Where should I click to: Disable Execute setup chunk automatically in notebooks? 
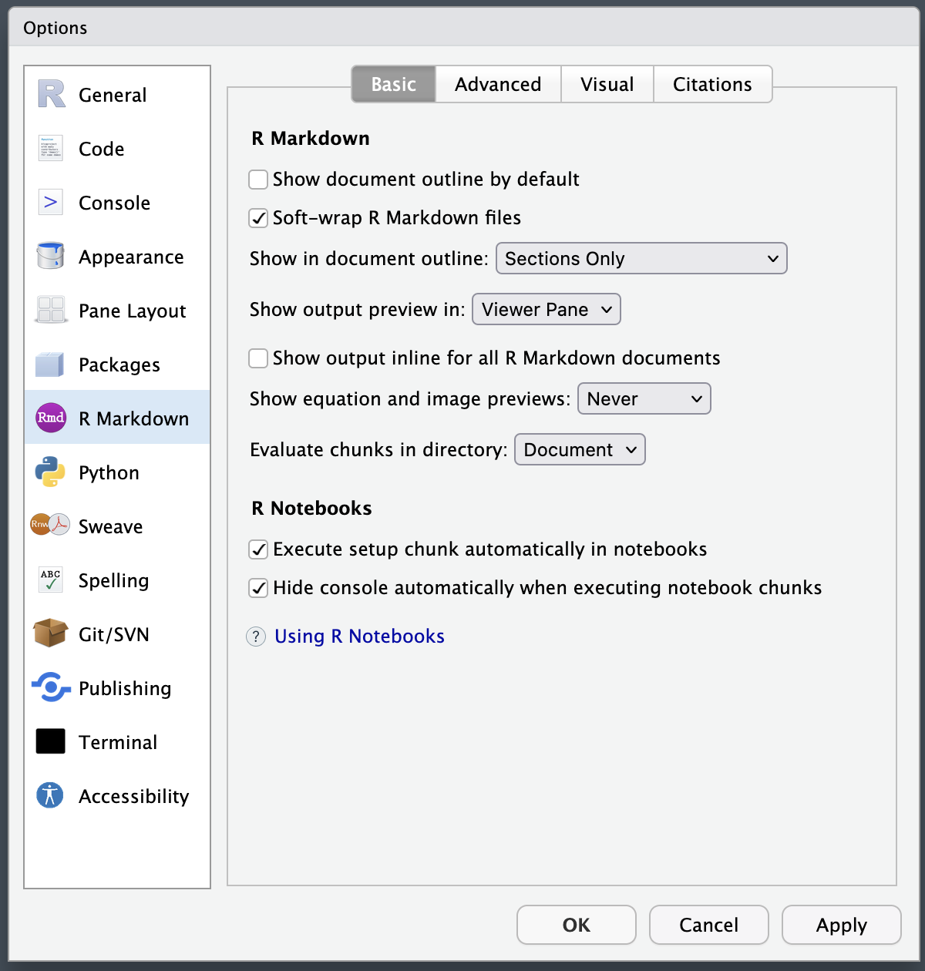(x=258, y=549)
